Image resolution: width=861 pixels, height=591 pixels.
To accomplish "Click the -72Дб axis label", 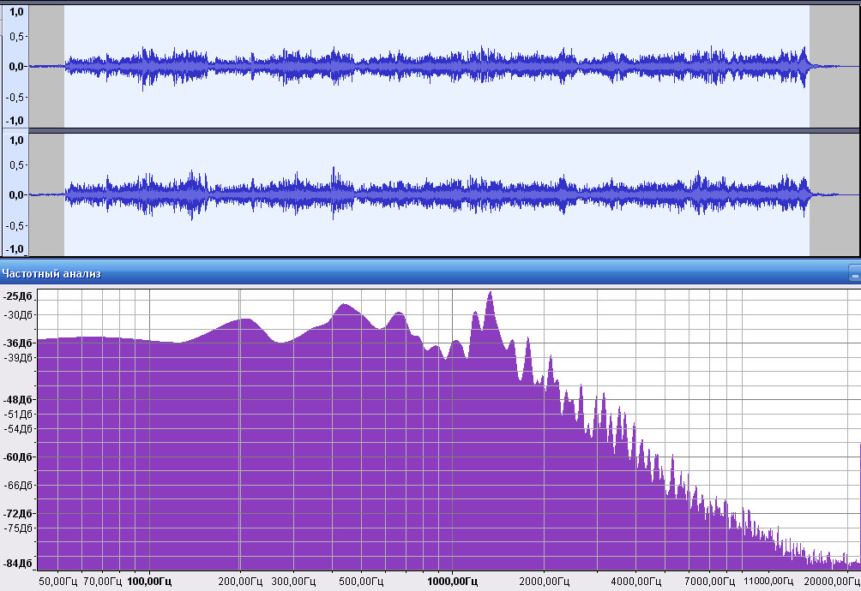I will coord(17,514).
